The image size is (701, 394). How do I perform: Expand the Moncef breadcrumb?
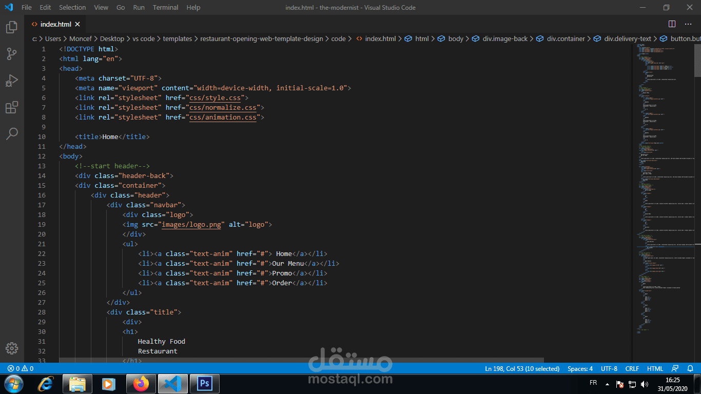[81, 38]
